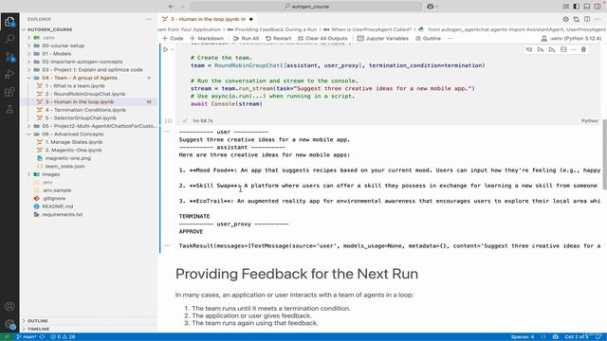The width and height of the screenshot is (607, 341).
Task: Go forward with the navigation arrow
Action: [182, 7]
